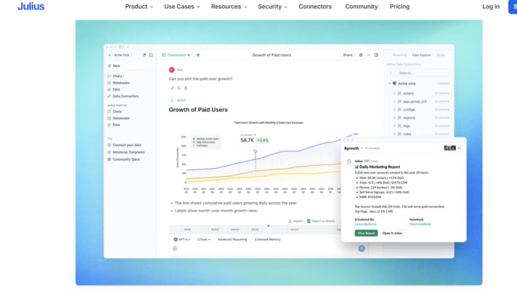Click the plus attach icon in chat input

(175, 248)
